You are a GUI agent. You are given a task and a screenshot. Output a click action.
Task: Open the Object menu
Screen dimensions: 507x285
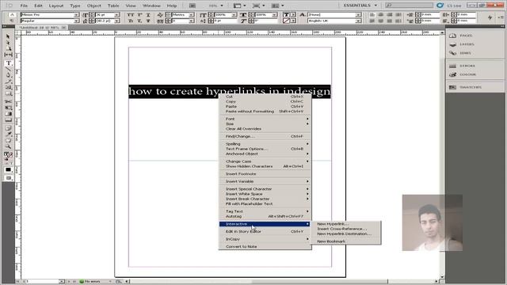[93, 6]
